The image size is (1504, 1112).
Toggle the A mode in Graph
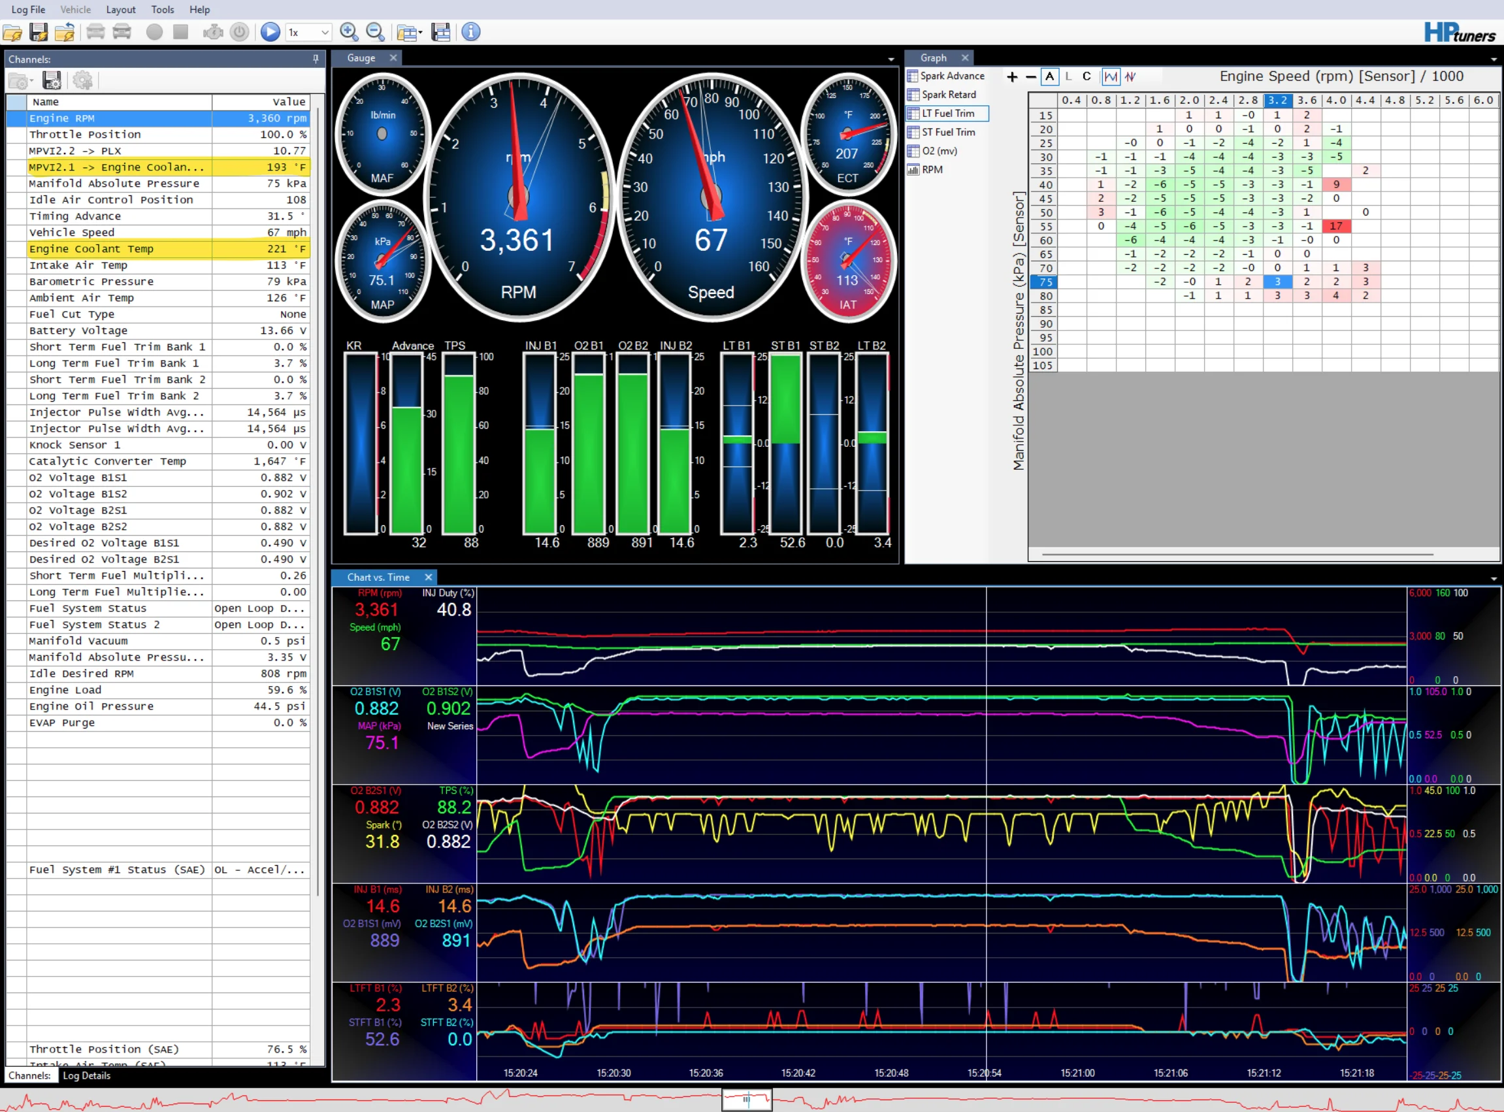pos(1049,76)
